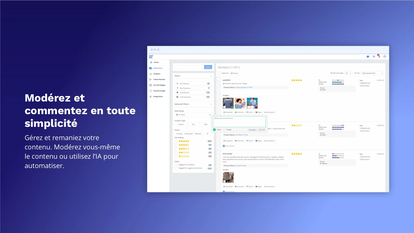Viewport: 414px width, 233px height.
Task: Check Flagged for profanity filter
Action: [x=176, y=165]
